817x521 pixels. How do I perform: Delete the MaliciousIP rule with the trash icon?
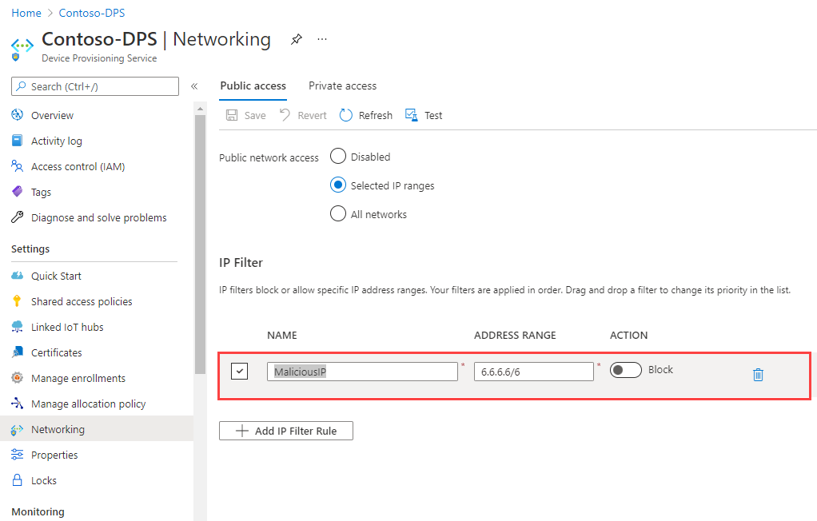coord(758,374)
